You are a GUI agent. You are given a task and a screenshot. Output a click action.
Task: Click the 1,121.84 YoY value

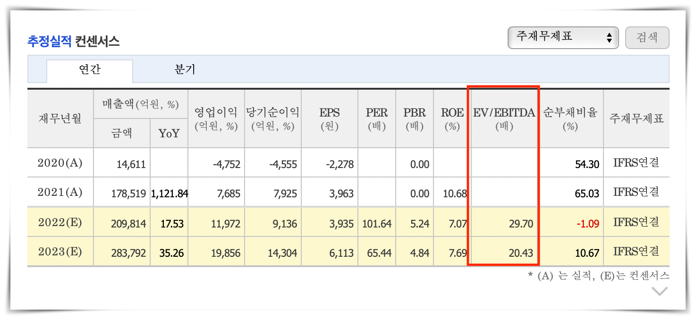(170, 194)
